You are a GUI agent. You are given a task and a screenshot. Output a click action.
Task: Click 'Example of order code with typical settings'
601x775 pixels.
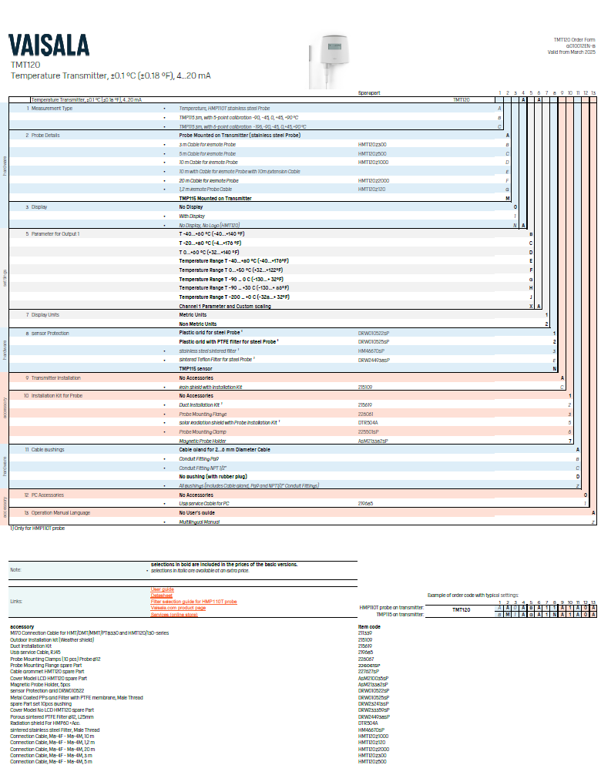tap(473, 595)
